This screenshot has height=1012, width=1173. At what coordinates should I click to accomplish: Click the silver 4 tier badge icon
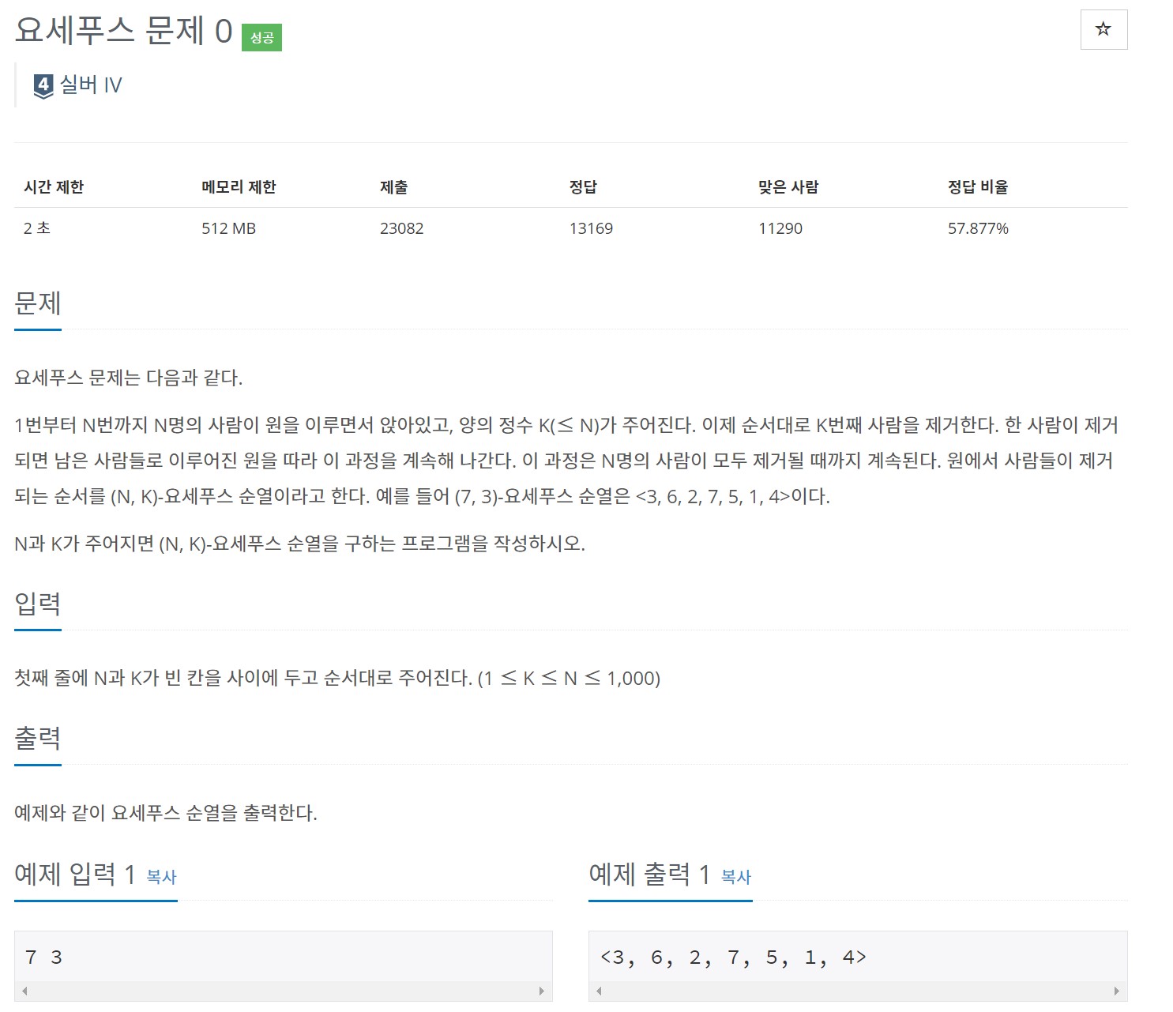43,85
